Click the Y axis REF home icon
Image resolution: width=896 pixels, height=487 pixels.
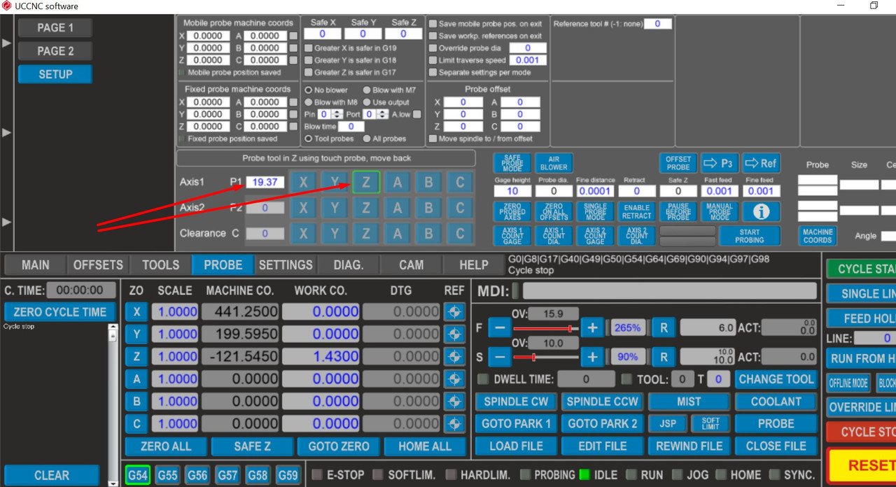pos(454,334)
